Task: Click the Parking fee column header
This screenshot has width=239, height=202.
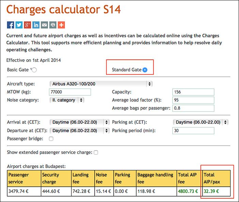Action: click(125, 179)
